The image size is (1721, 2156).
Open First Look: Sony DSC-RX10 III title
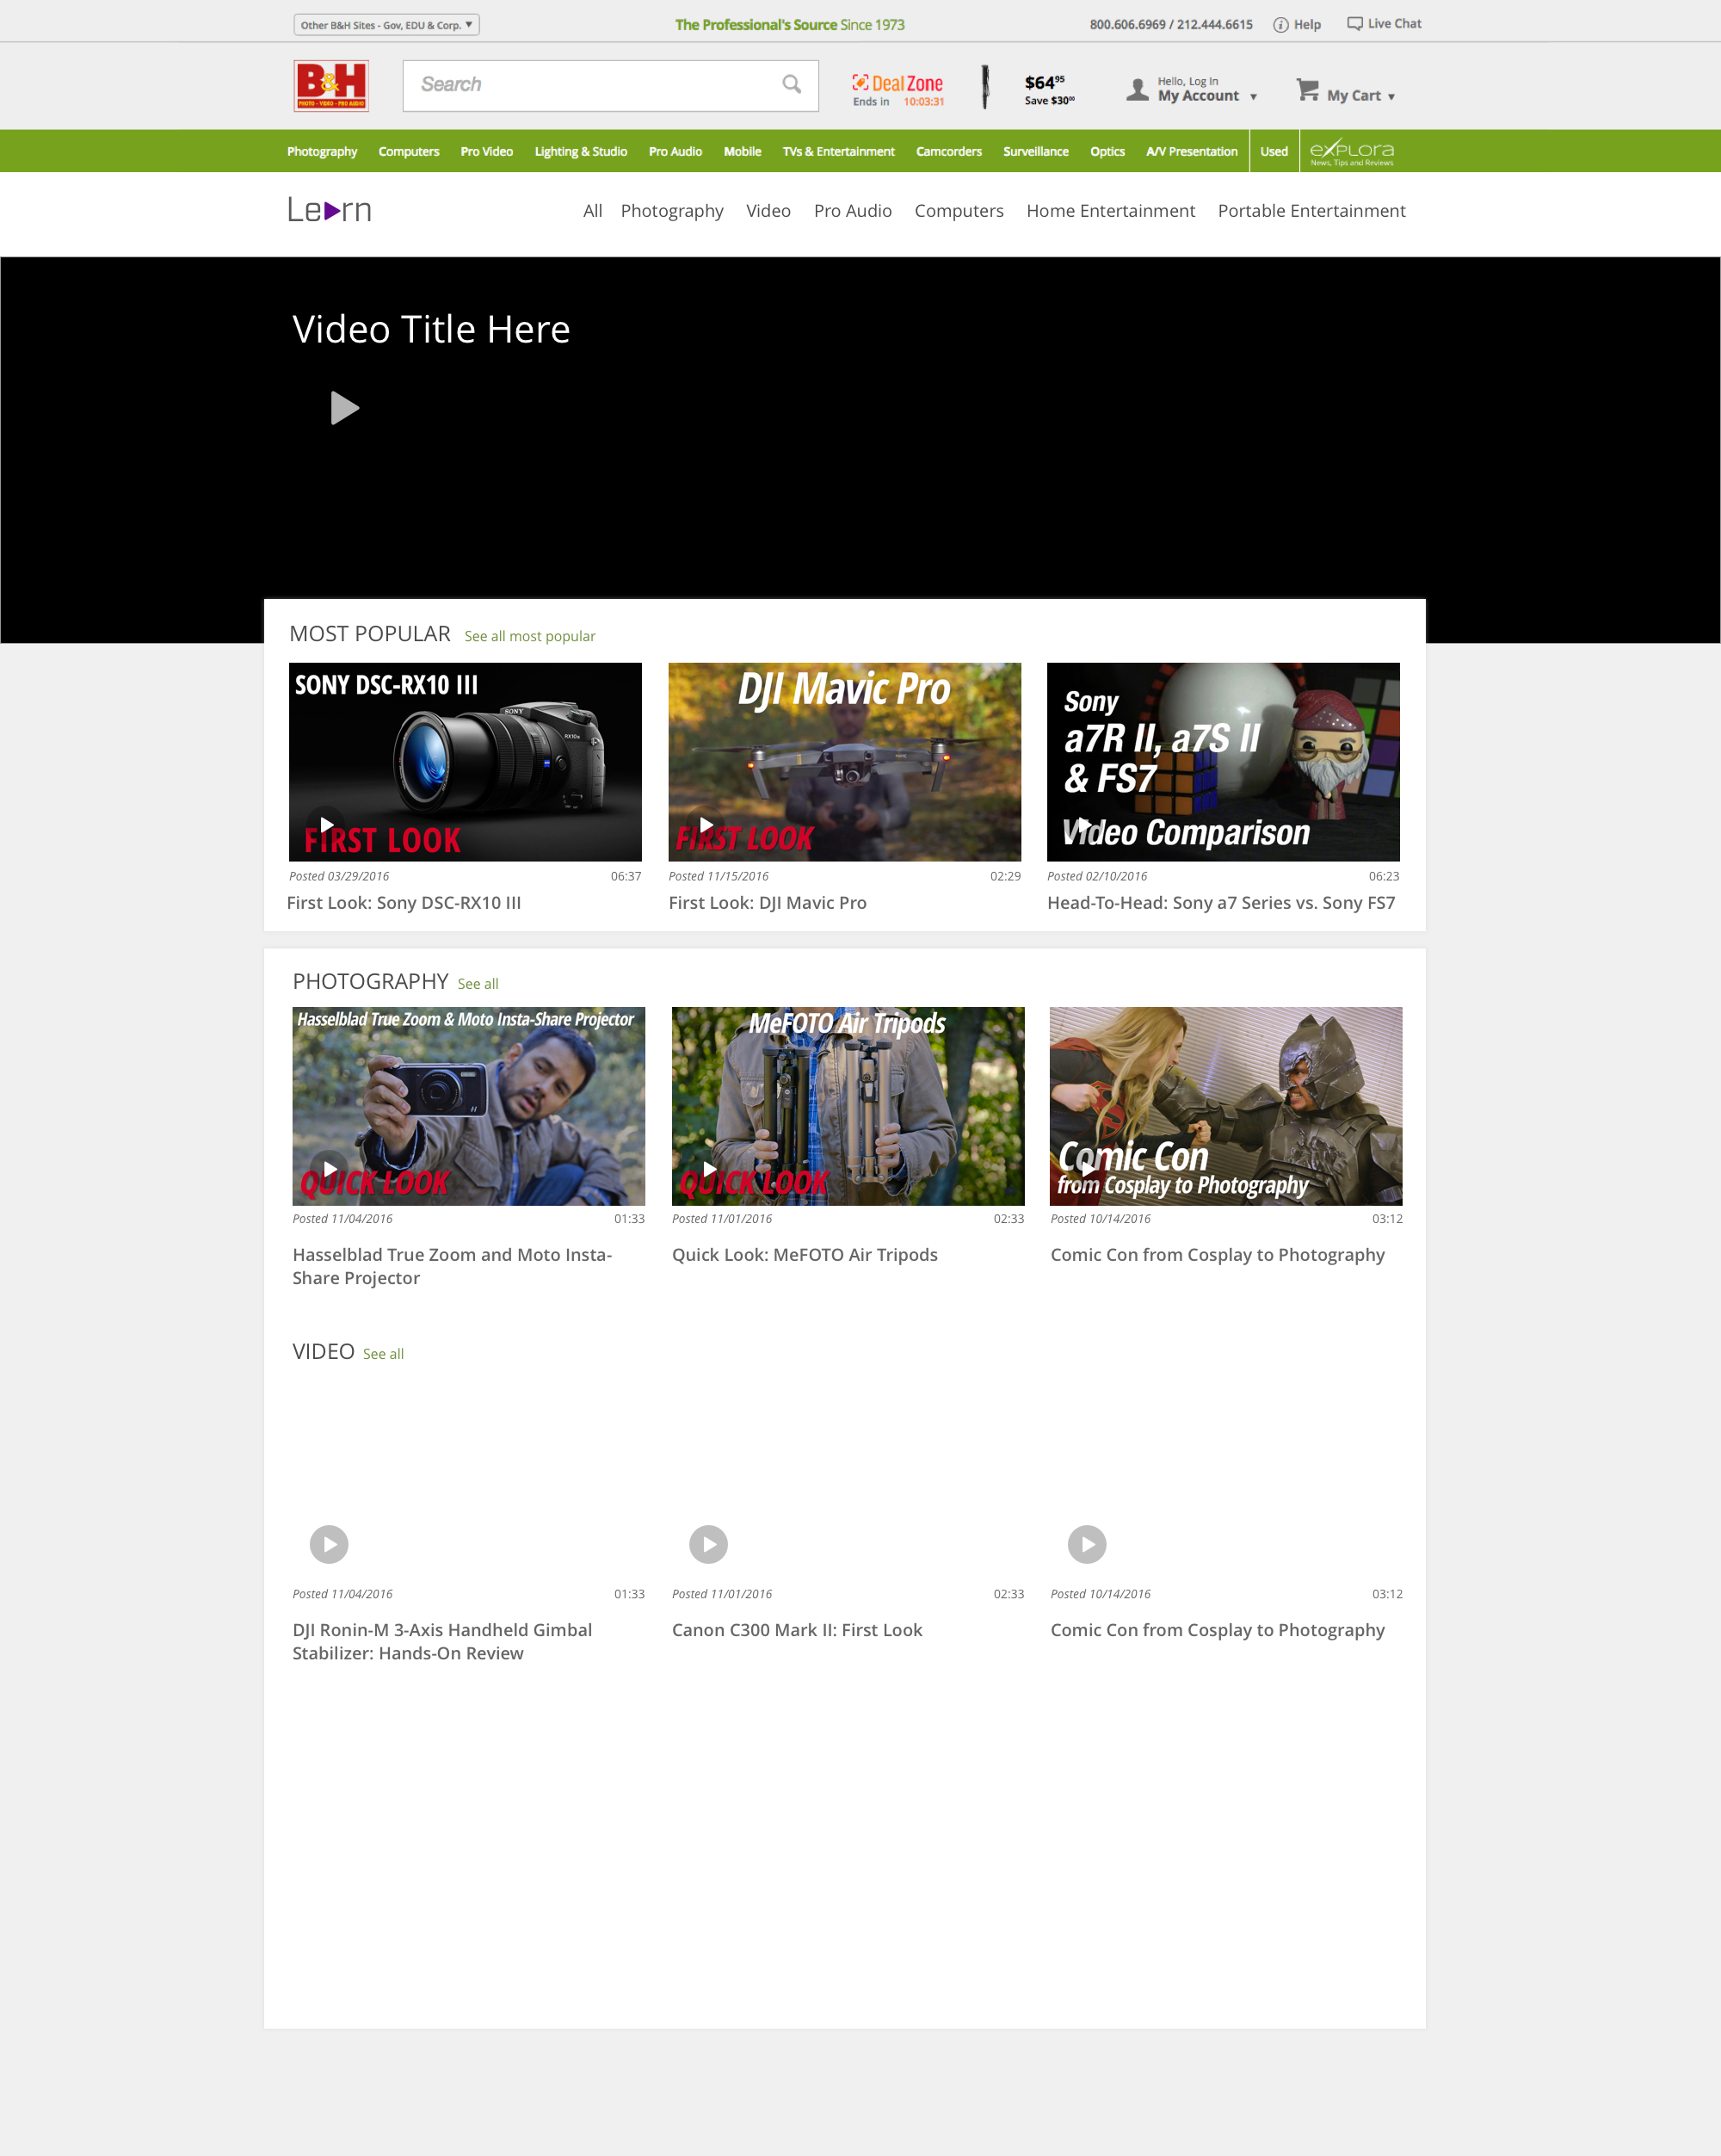coord(404,903)
